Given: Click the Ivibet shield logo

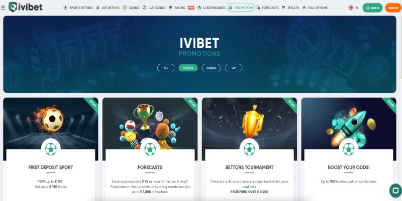Looking at the screenshot, I should (x=12, y=7).
